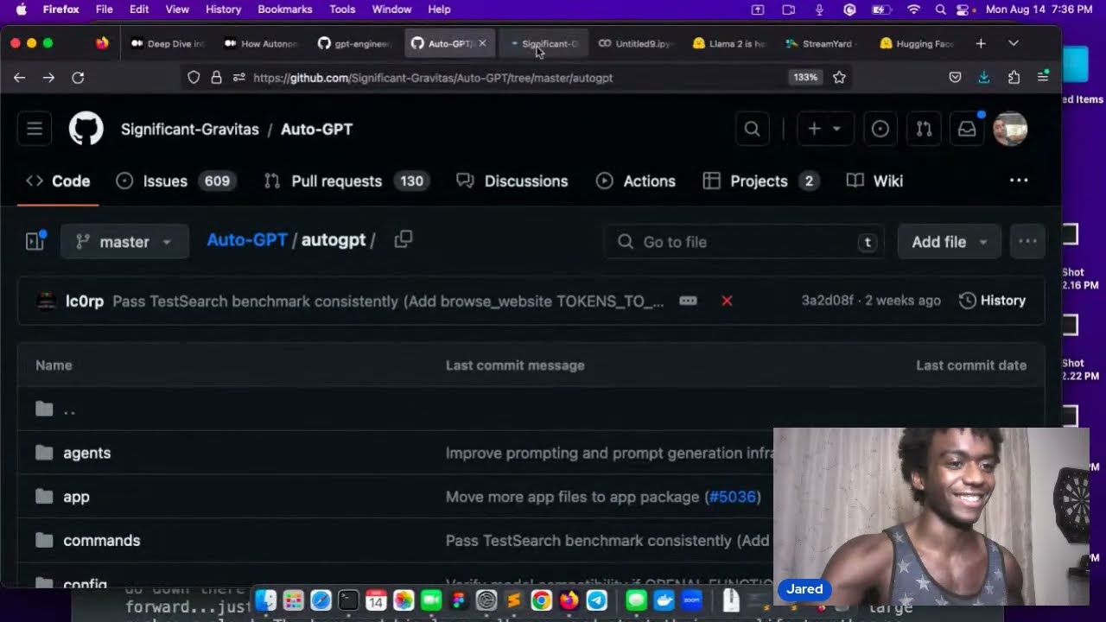The width and height of the screenshot is (1106, 622).
Task: Open user avatar menu in GitHub header
Action: click(1010, 129)
